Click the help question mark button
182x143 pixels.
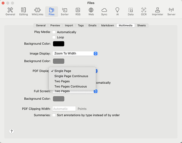[x=11, y=131]
